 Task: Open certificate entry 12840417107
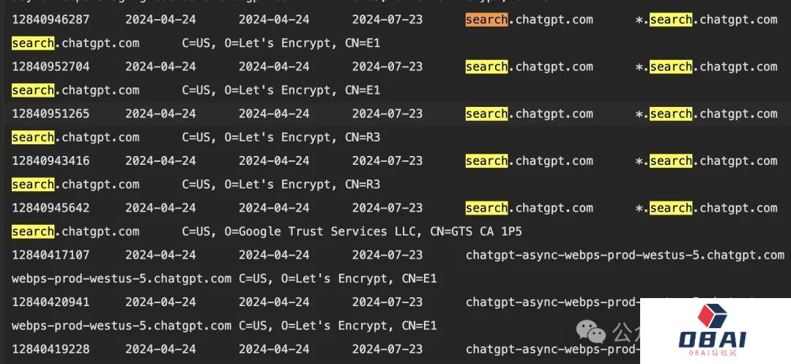51,255
